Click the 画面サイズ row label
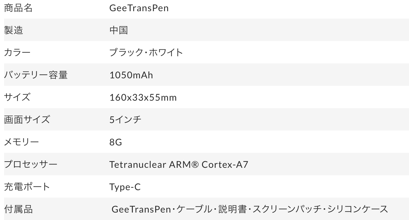Viewport: 409px width, 220px height. 27,120
